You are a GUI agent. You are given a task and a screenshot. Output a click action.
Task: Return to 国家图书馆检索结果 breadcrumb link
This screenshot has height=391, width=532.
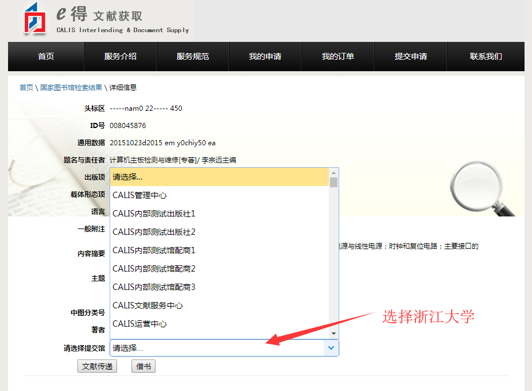[71, 88]
